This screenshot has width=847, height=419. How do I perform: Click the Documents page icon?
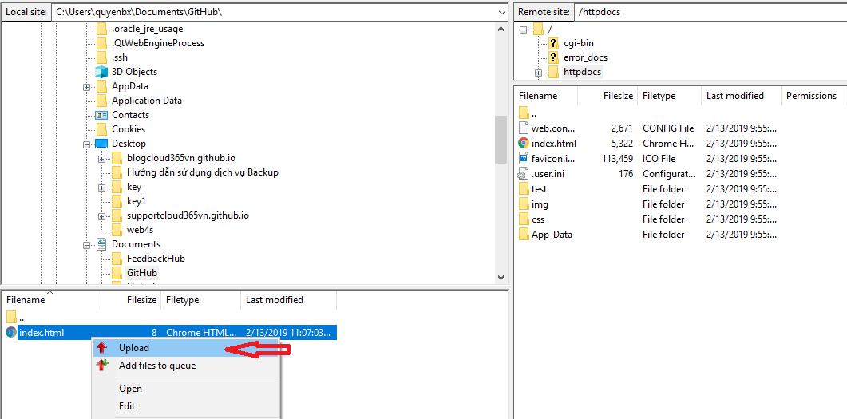101,244
